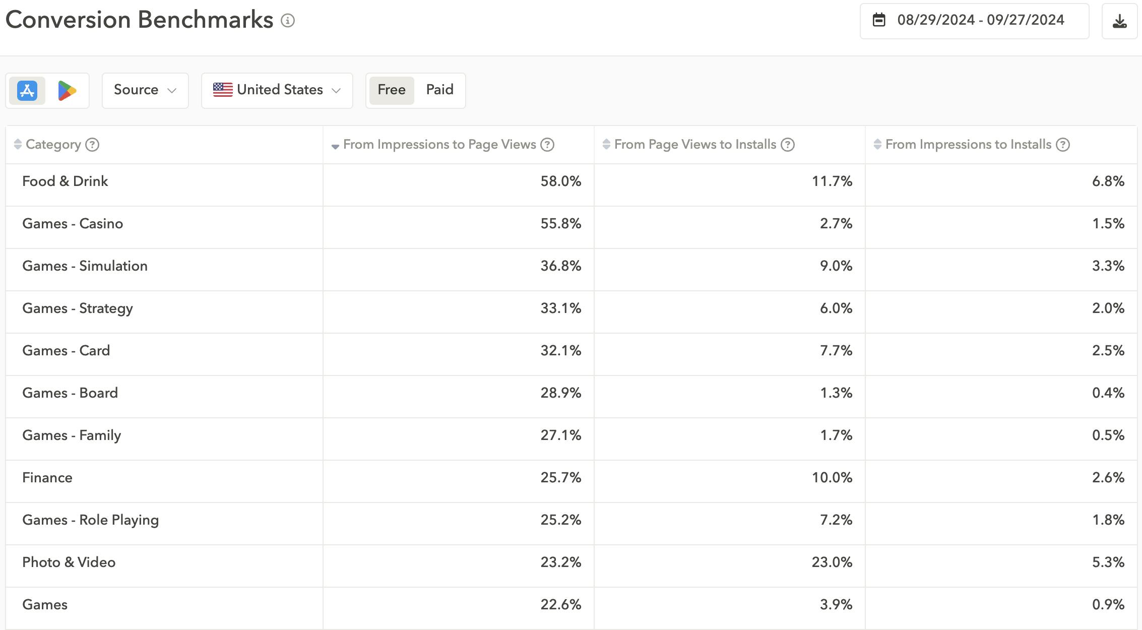Select the App Store platform icon
This screenshot has height=630, width=1142.
[x=26, y=90]
